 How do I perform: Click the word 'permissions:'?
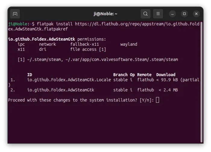click(92, 39)
